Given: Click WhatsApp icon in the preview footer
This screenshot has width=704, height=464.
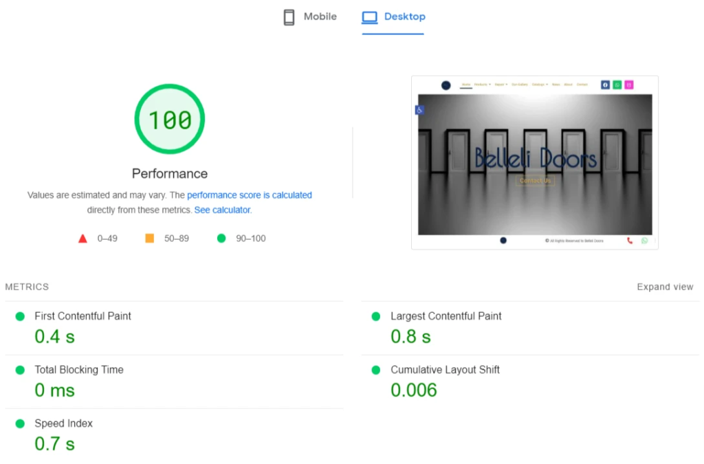Looking at the screenshot, I should [644, 241].
